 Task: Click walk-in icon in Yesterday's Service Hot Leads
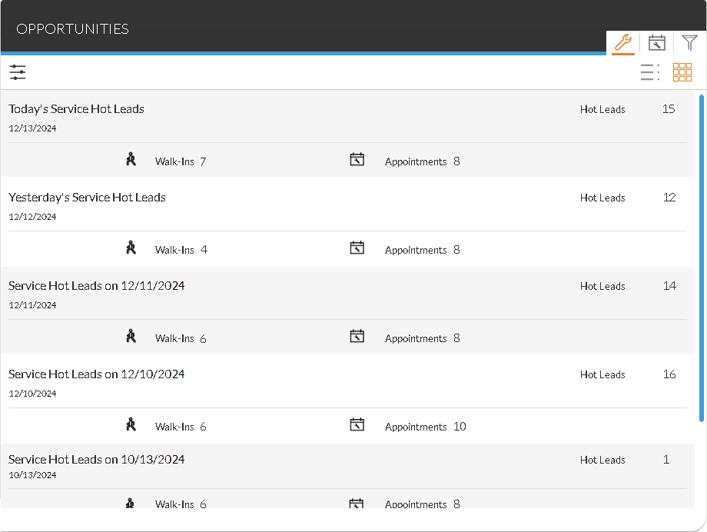click(x=131, y=248)
